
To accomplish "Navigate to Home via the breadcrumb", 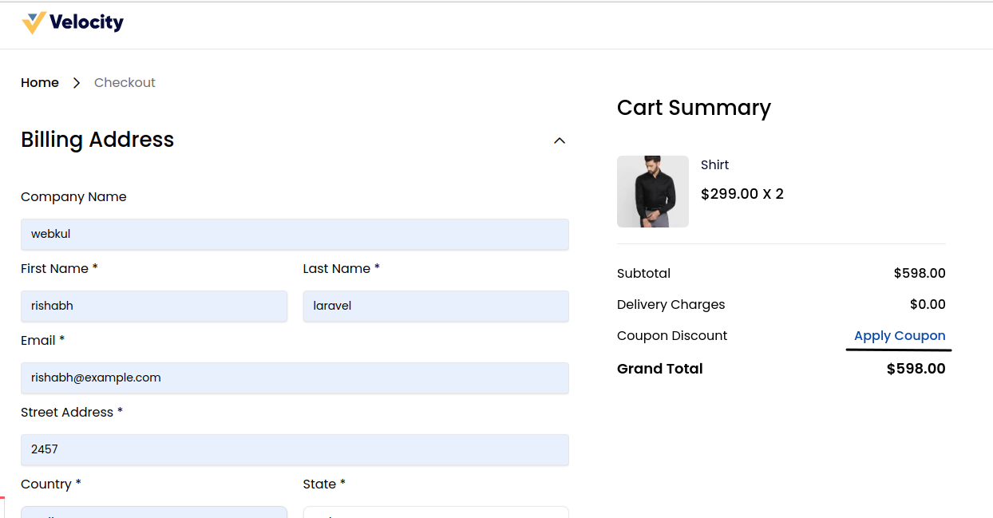I will point(39,82).
